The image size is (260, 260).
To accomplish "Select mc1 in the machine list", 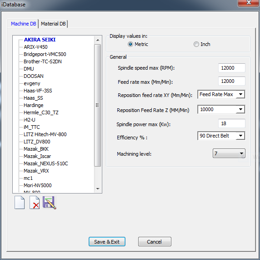I will coord(28,178).
